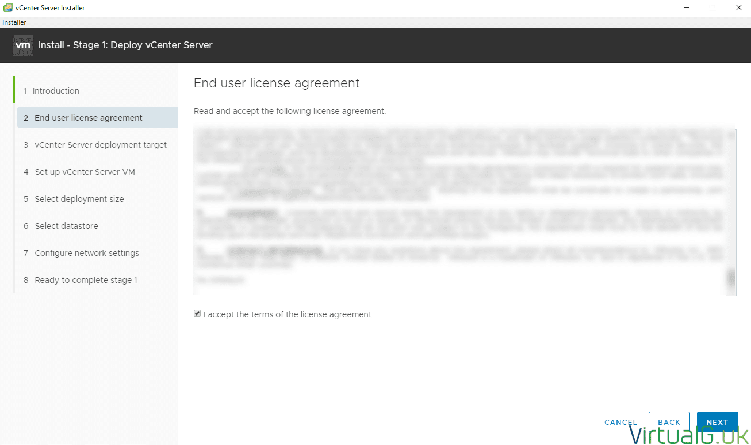This screenshot has height=445, width=751.
Task: Select vCenter Server deployment target step
Action: click(x=97, y=145)
